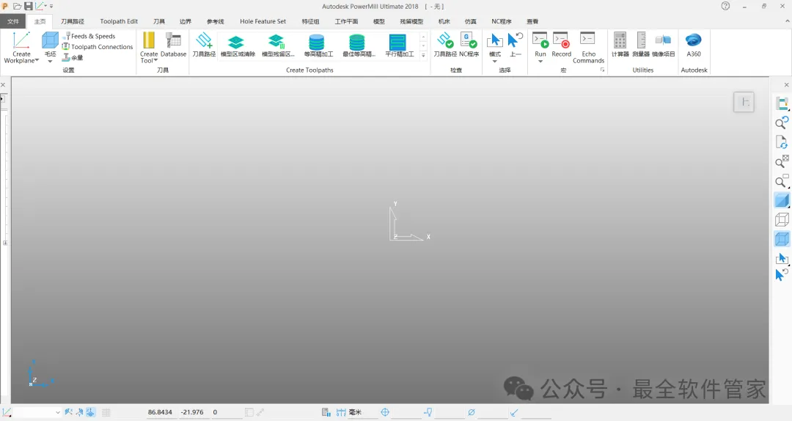The image size is (792, 421).
Task: Open A360
Action: pos(694,45)
